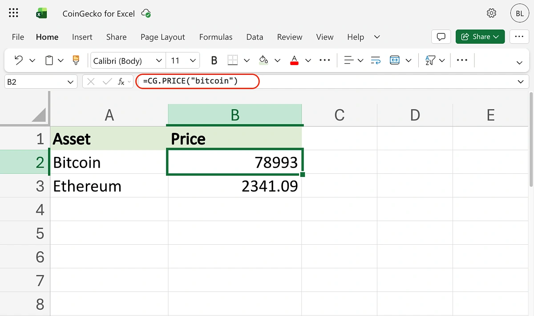Open the app launcher grid
534x316 pixels.
click(x=14, y=13)
